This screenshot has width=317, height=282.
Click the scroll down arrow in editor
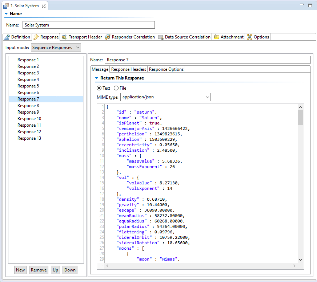click(x=300, y=260)
